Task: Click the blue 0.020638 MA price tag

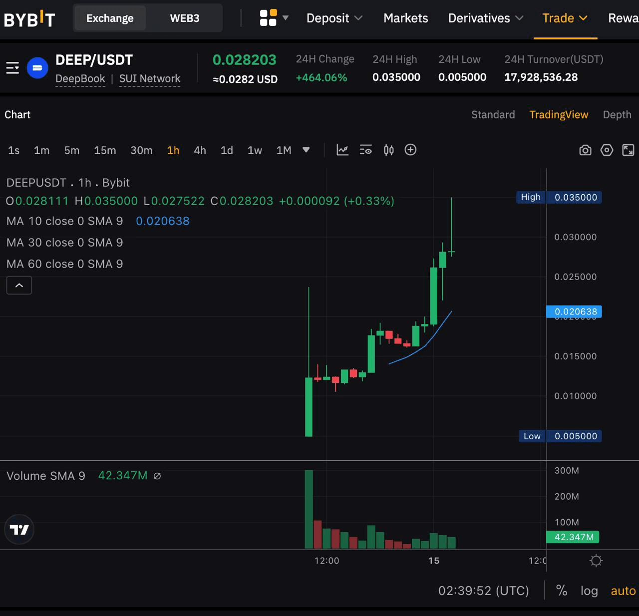Action: 574,311
